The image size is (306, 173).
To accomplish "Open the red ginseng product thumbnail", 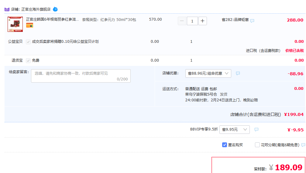I will click(x=15, y=24).
